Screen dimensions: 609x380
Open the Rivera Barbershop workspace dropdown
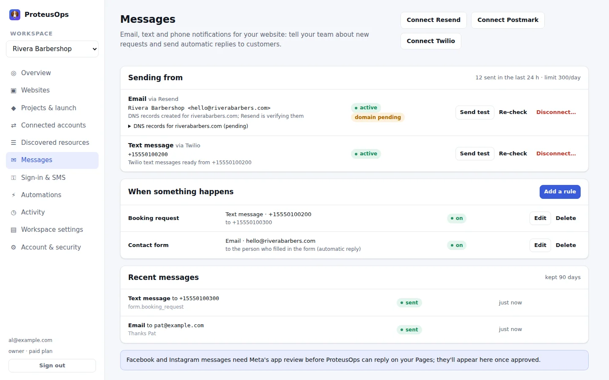click(52, 49)
